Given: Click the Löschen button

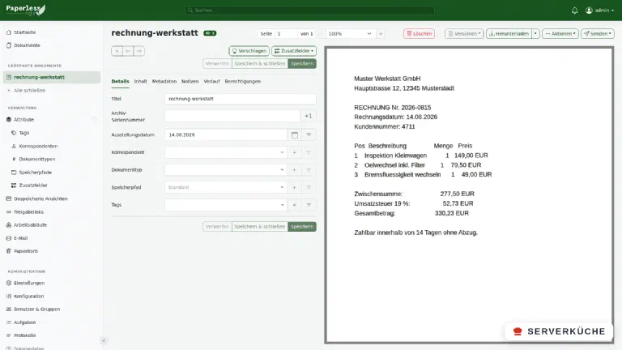Looking at the screenshot, I should click(x=419, y=34).
